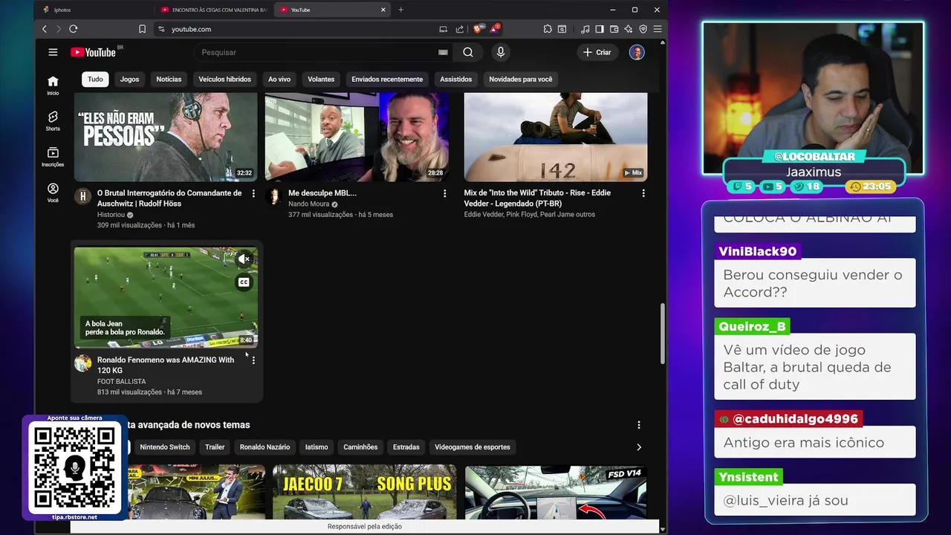Select the Ronaldo Nazário topic chip
Viewport: 951px width, 535px height.
[264, 447]
